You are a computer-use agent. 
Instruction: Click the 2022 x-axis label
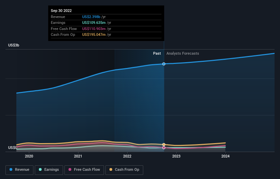(127, 156)
